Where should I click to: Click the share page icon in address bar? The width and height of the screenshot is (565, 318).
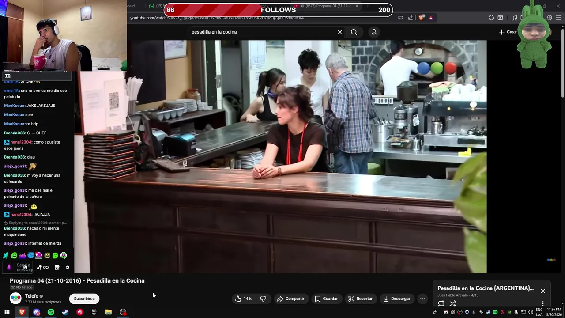click(411, 18)
